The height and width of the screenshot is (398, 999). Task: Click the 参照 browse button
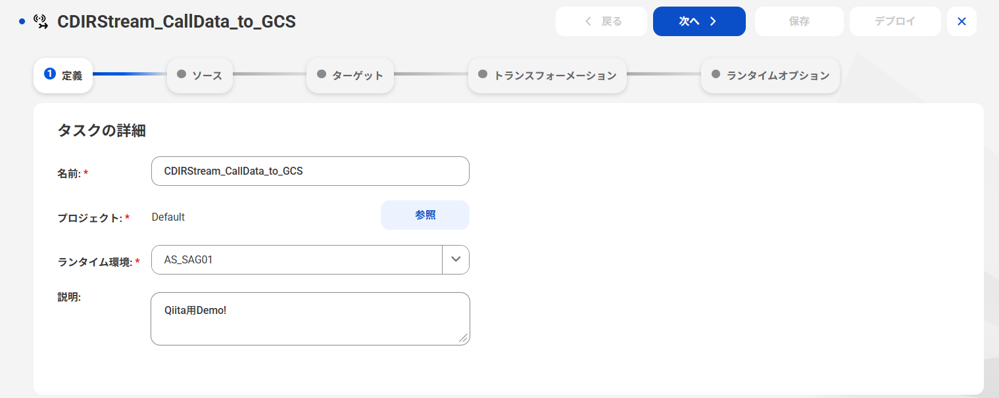click(425, 215)
